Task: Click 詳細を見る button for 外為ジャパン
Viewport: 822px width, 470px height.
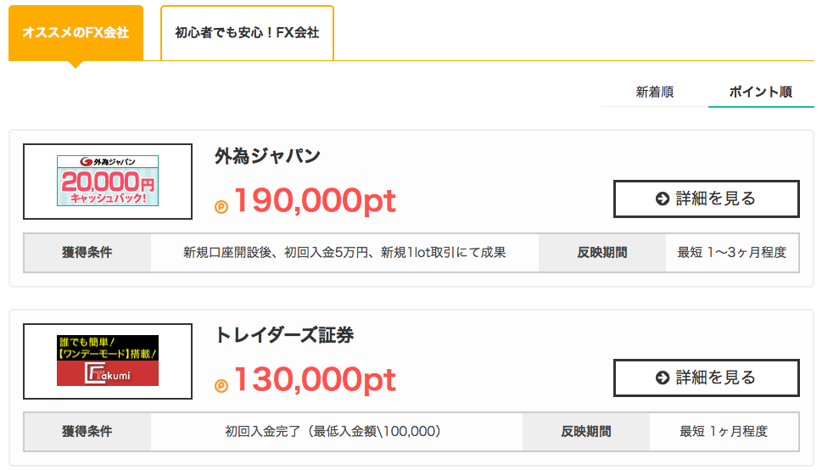Action: tap(706, 199)
